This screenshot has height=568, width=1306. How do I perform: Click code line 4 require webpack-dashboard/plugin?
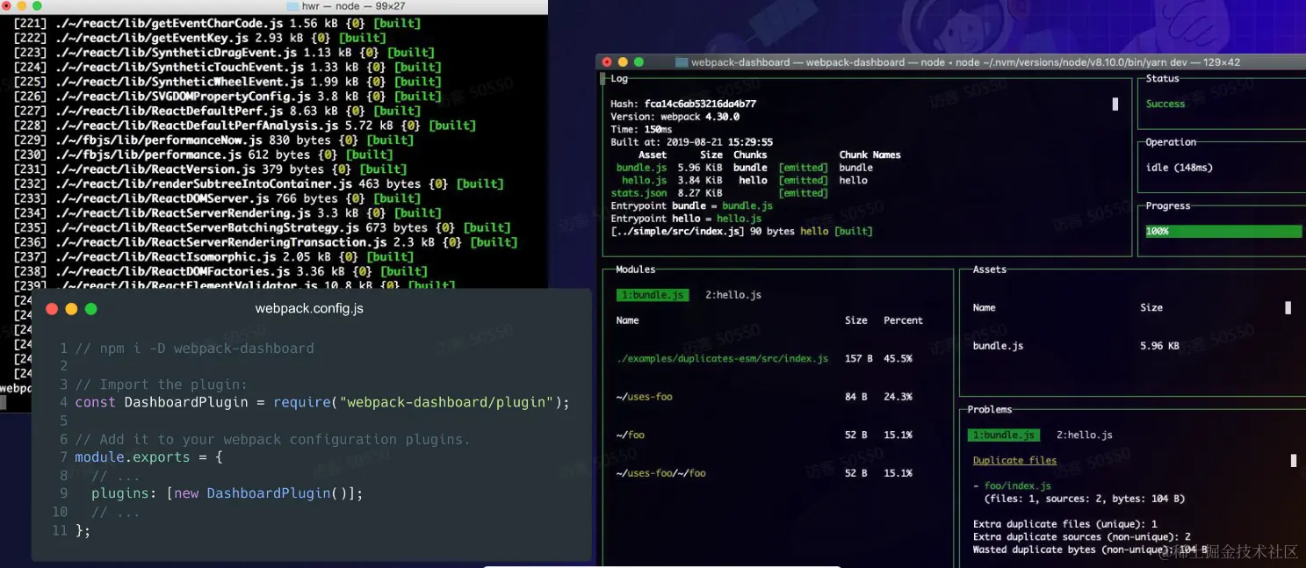322,402
